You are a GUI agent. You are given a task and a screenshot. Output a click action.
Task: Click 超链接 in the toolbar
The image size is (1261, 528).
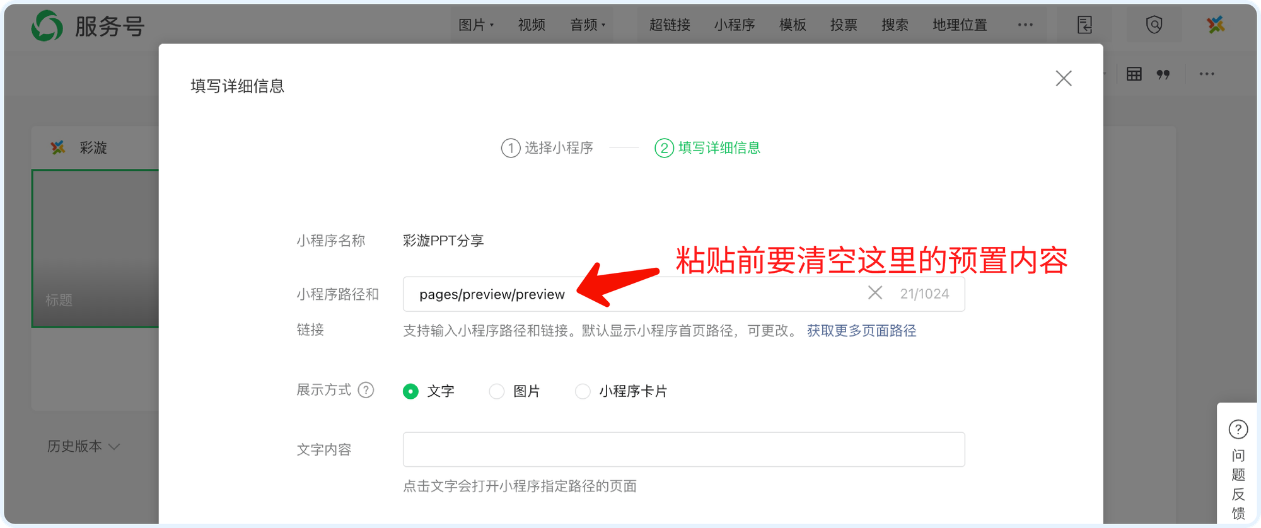(670, 25)
